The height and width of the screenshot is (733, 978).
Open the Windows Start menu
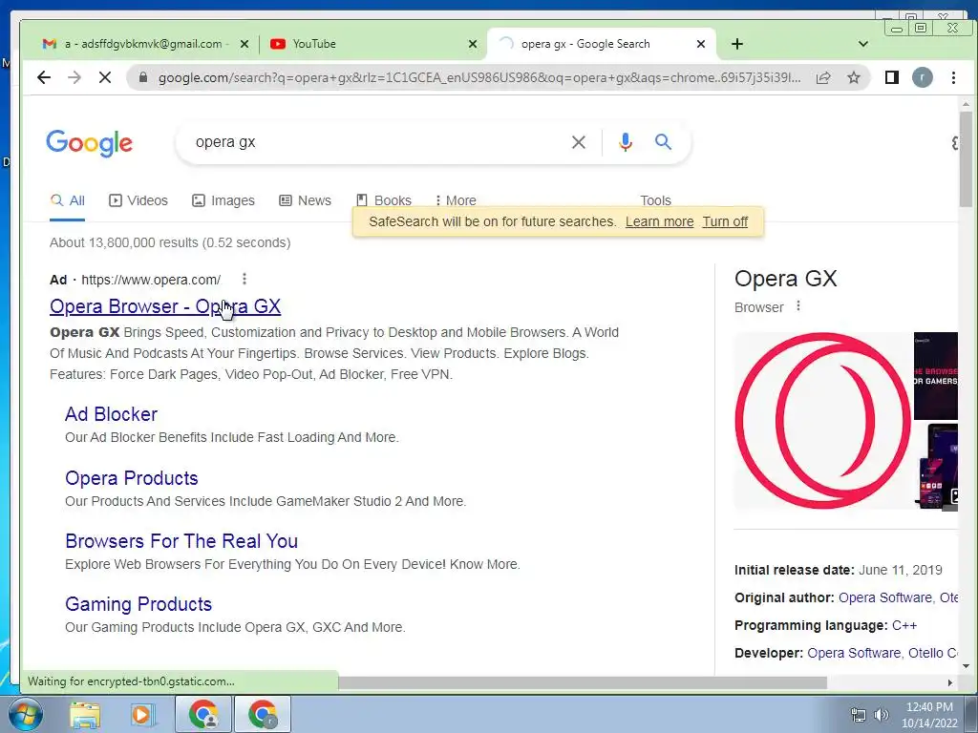coord(26,714)
